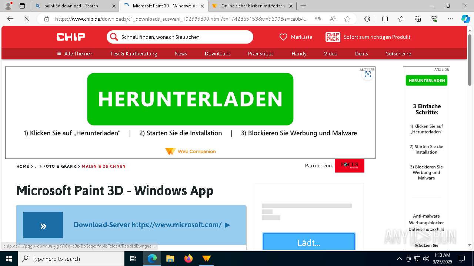This screenshot has height=266, width=474.
Task: Open Praxistipps navigation item
Action: pyautogui.click(x=261, y=54)
